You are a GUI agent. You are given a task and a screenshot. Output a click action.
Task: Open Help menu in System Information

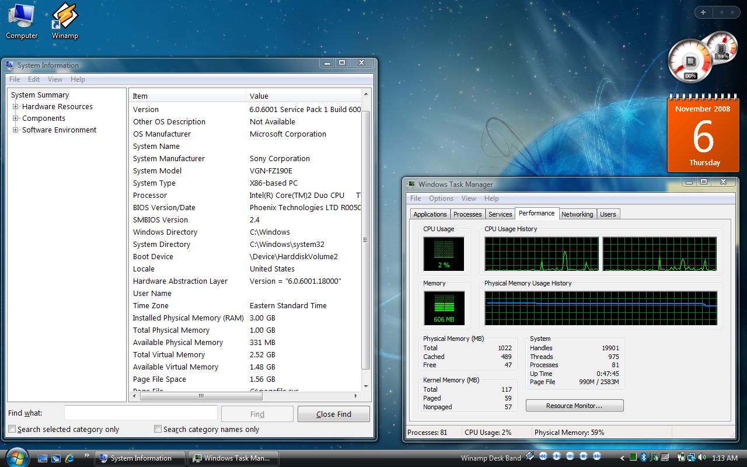tap(78, 79)
